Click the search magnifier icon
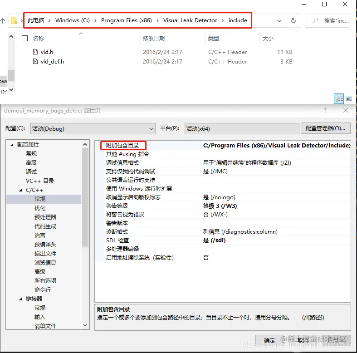 (315, 20)
